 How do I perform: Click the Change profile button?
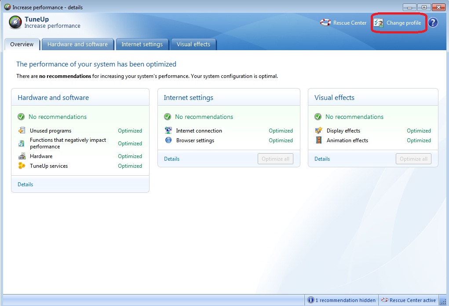click(x=398, y=22)
